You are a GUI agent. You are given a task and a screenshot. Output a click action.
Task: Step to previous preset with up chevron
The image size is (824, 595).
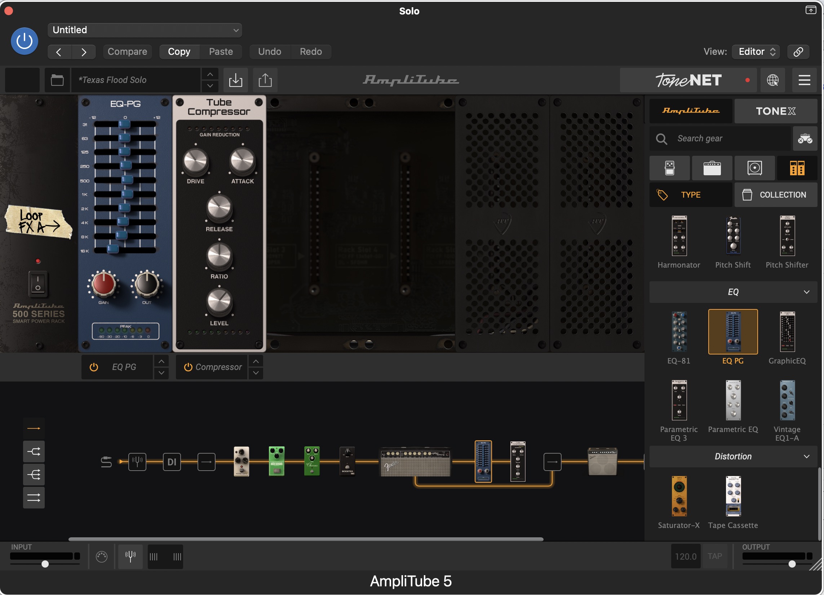[x=210, y=74]
